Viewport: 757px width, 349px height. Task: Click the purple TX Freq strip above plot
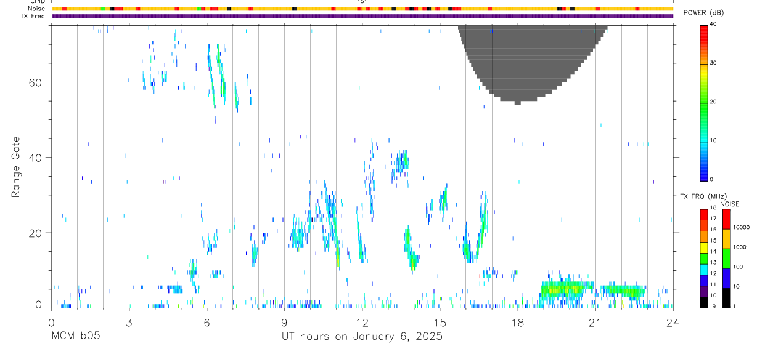362,16
